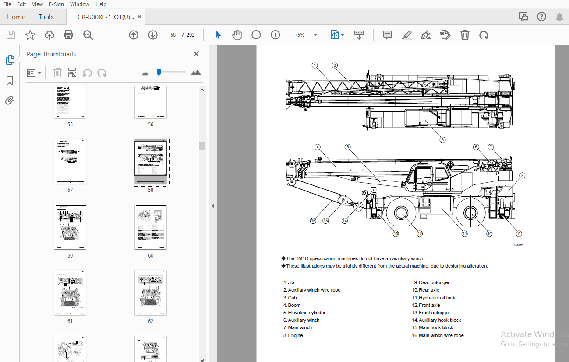The height and width of the screenshot is (362, 569).
Task: Click the '11.Hydraulic oil tank' legend text
Action: click(434, 298)
